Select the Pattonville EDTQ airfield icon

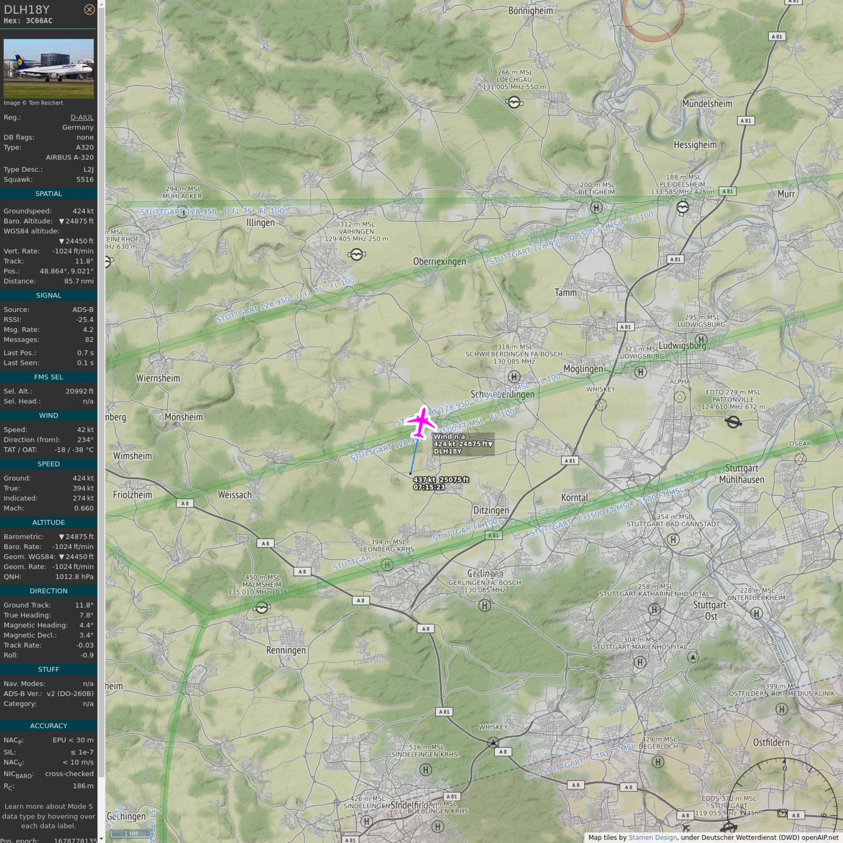pos(733,421)
